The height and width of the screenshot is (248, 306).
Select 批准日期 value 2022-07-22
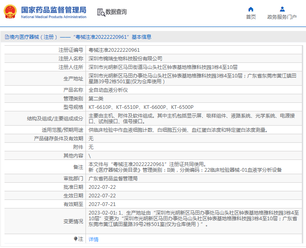point(102,187)
